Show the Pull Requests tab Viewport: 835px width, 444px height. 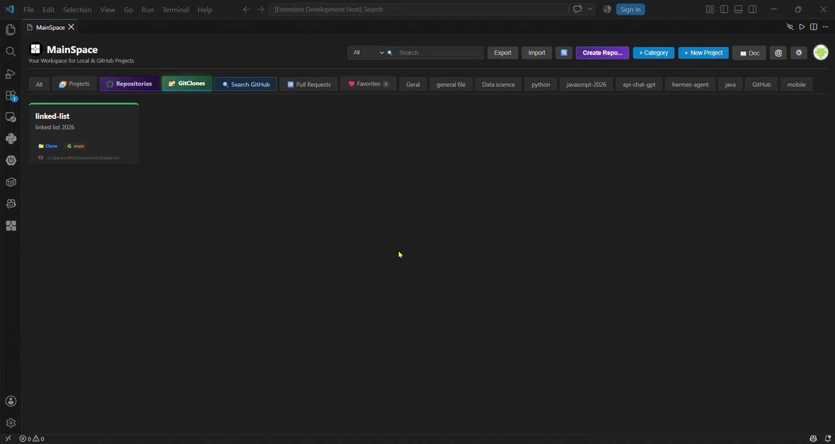tap(309, 85)
